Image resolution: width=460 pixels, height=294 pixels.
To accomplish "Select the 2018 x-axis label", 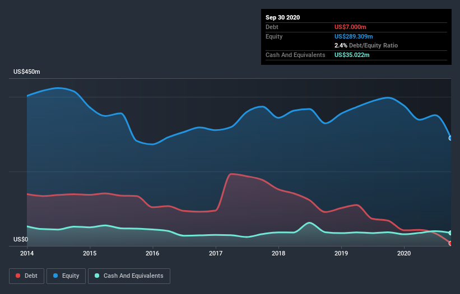I will point(278,253).
